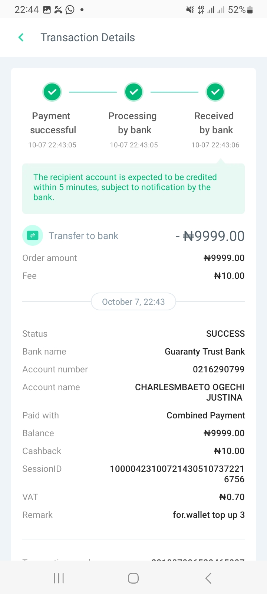Image resolution: width=267 pixels, height=594 pixels.
Task: Tap the battery indicator in status bar
Action: click(250, 10)
